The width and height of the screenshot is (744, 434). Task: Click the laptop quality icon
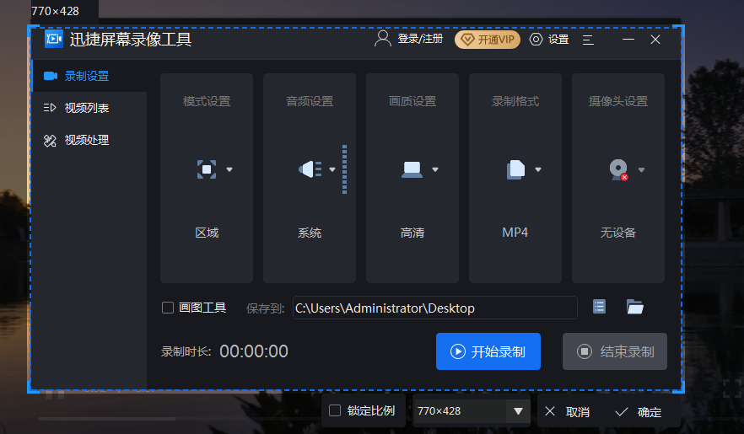pyautogui.click(x=412, y=169)
